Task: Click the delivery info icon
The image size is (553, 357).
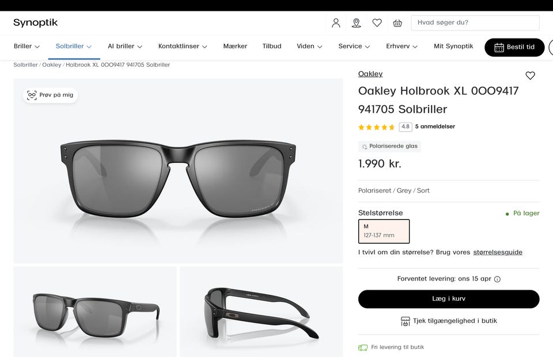Action: [x=497, y=279]
